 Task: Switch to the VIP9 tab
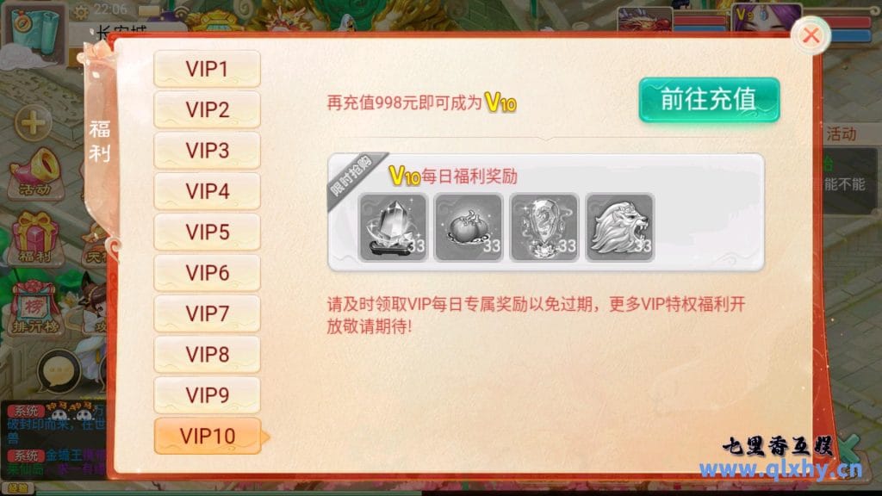pyautogui.click(x=207, y=394)
